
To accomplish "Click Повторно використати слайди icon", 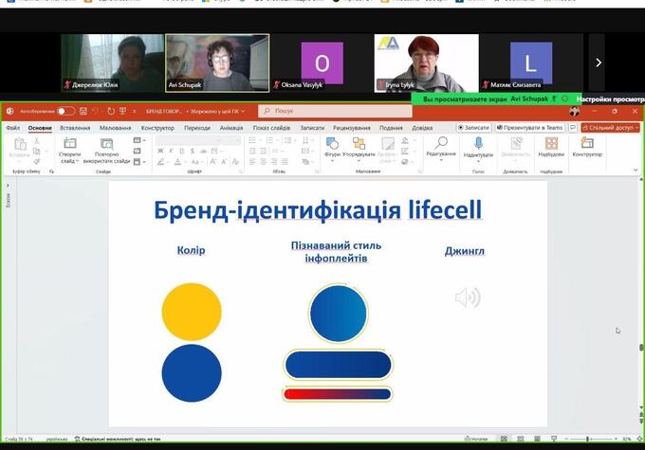I will point(107,144).
